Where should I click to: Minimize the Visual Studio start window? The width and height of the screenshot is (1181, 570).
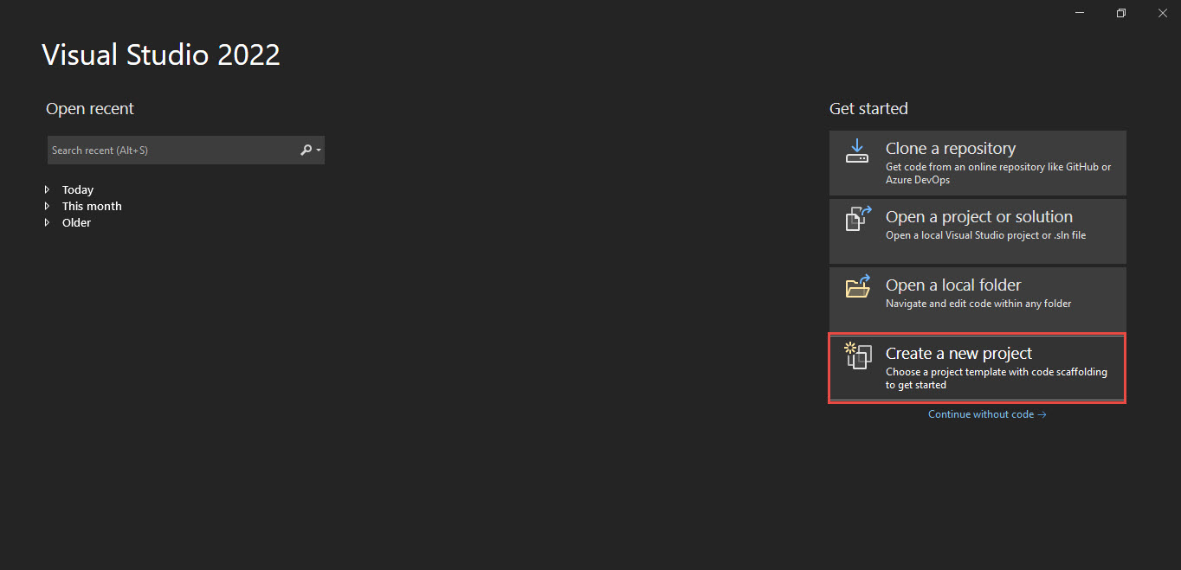coord(1080,13)
